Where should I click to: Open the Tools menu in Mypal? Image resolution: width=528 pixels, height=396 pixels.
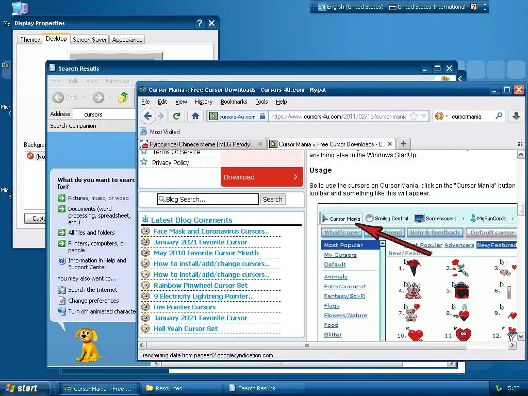tap(261, 102)
